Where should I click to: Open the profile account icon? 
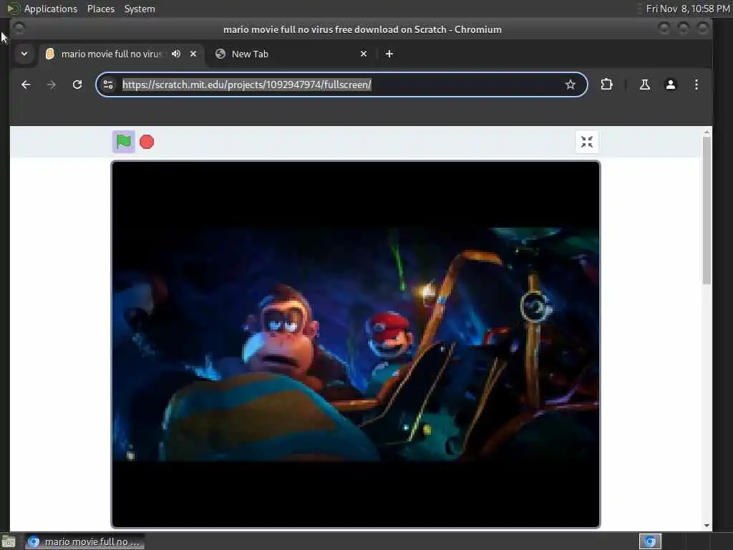(x=670, y=85)
